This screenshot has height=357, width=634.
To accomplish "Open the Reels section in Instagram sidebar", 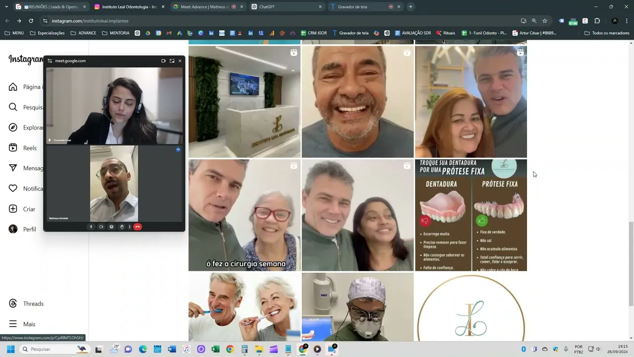I will click(x=23, y=148).
